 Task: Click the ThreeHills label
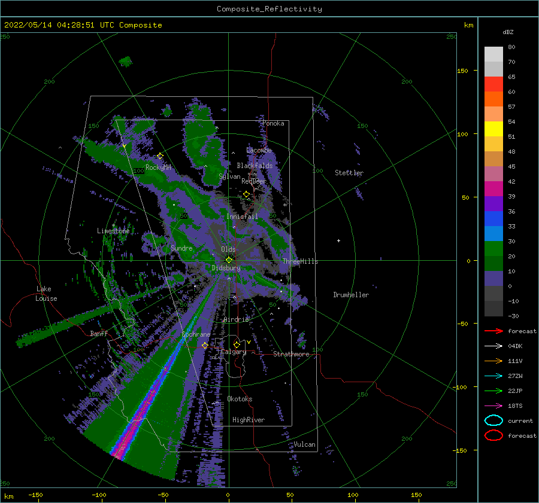tap(300, 261)
